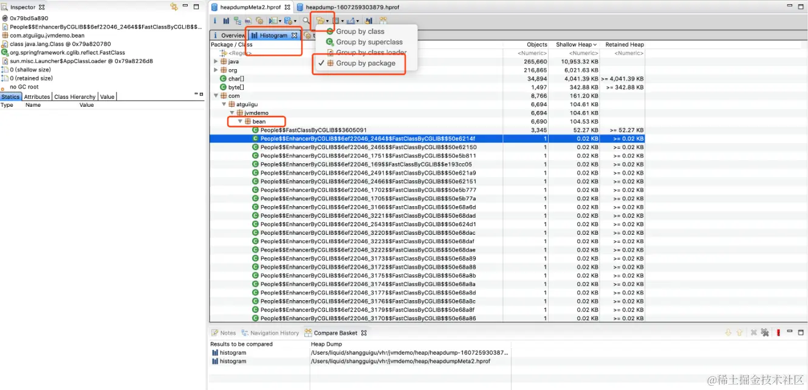Click remove selected item in Compare Basket
Image resolution: width=808 pixels, height=390 pixels.
[x=753, y=332]
